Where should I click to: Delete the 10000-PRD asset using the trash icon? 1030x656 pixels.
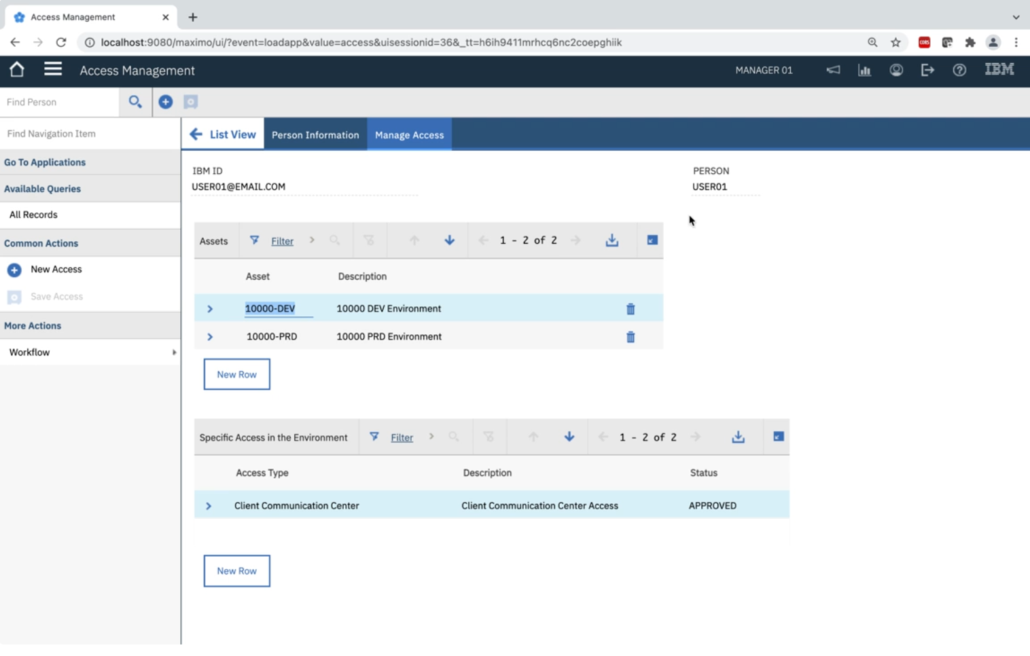(631, 336)
